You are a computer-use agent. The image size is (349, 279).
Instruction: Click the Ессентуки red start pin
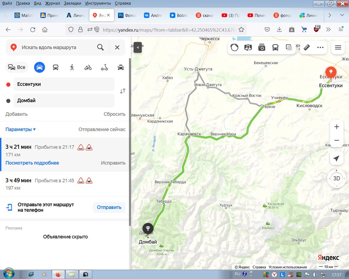331,73
